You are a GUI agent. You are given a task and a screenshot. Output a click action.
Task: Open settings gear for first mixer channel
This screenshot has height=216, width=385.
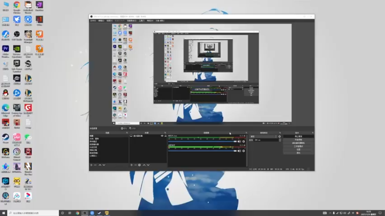coord(244,141)
